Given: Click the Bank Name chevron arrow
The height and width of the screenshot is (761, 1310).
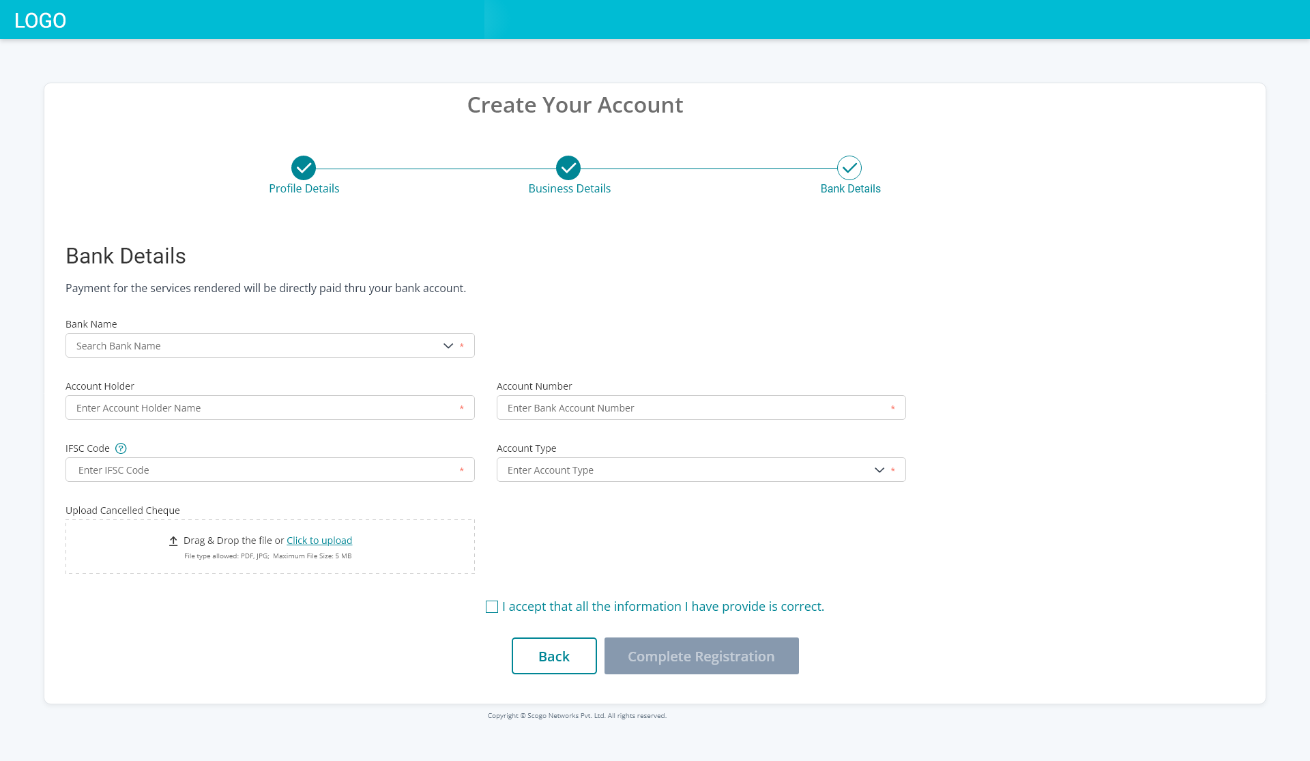Looking at the screenshot, I should pos(448,346).
